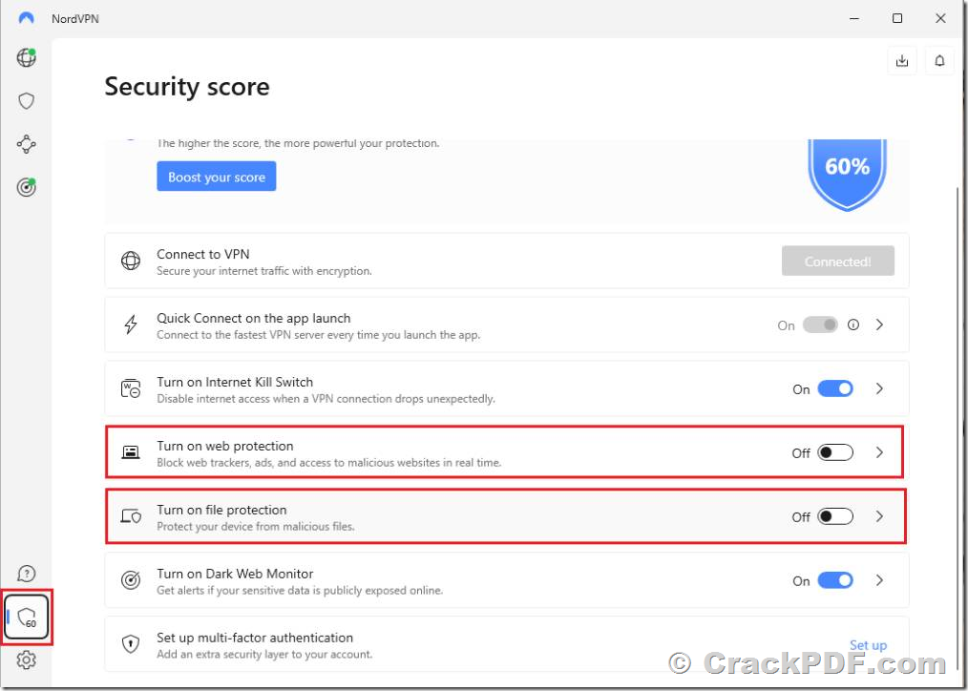Expand Dark Web Monitor row chevron
The width and height of the screenshot is (968, 691).
(880, 580)
